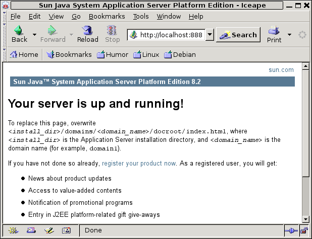Viewport: 312px width, 239px height.
Task: Open the Print options dropdown arrow
Action: point(289,35)
